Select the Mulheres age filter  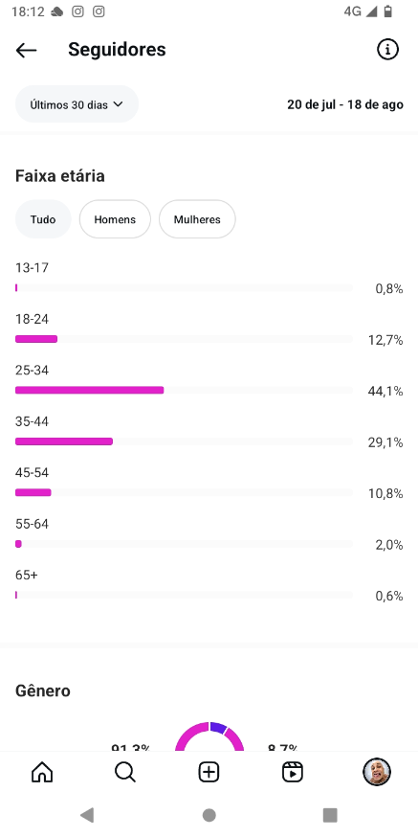tap(197, 219)
